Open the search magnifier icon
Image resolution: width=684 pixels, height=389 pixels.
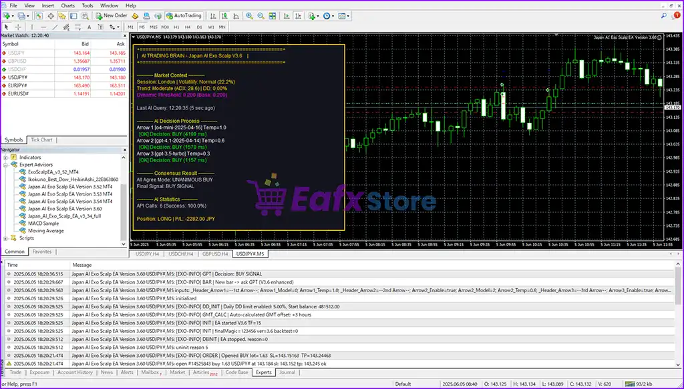[x=664, y=16]
